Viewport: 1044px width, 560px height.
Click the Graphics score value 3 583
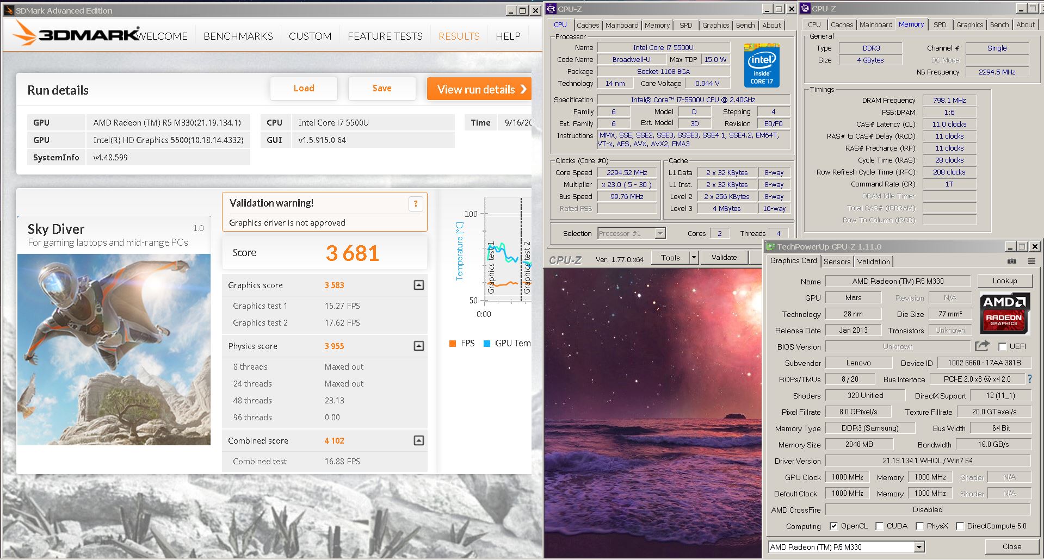coord(334,285)
